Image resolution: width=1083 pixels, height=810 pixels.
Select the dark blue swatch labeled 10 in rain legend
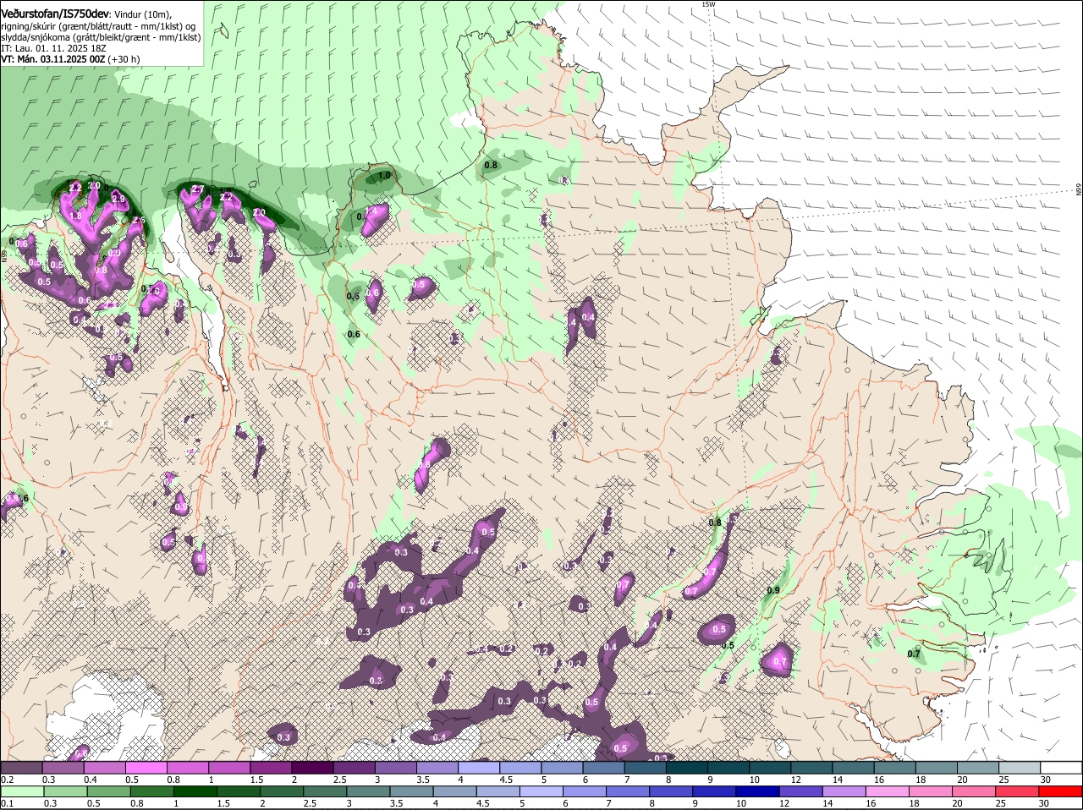pyautogui.click(x=756, y=791)
